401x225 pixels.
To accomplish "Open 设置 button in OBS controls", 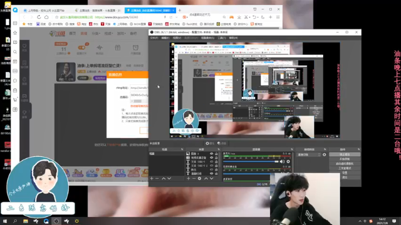I will pyautogui.click(x=345, y=172).
